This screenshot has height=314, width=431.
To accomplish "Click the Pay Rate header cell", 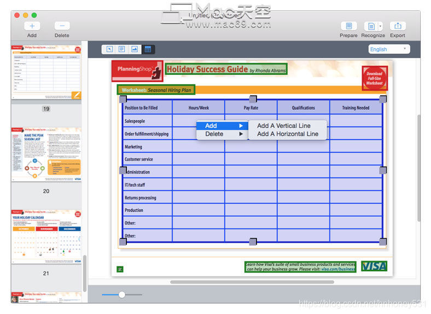I will [x=251, y=108].
